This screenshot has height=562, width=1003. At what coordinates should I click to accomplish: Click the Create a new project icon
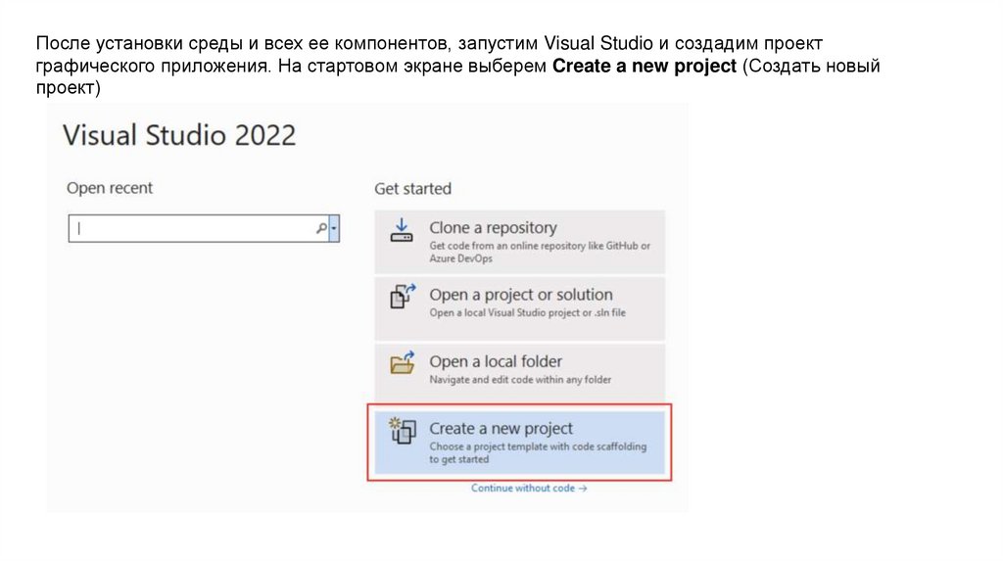point(403,431)
